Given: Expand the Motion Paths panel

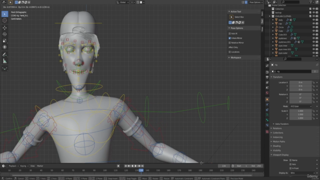Looking at the screenshot, I should pyautogui.click(x=279, y=141).
